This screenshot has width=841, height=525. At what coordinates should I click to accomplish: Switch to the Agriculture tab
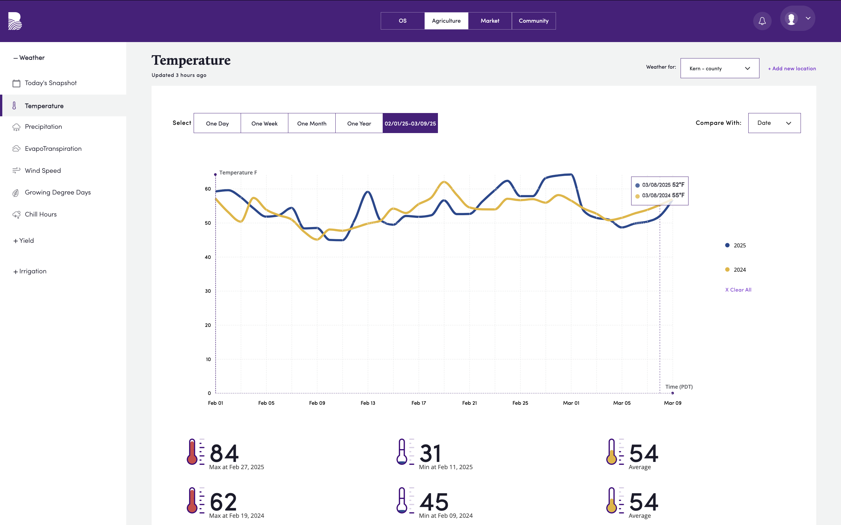pyautogui.click(x=446, y=21)
